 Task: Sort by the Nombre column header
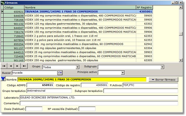pos(80,8)
